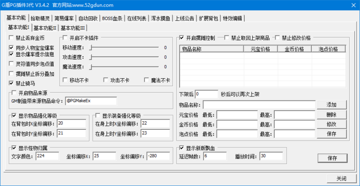The height and width of the screenshot is (186, 360).
Task: Check 禁止修改价格 option
Action: tap(277, 37)
